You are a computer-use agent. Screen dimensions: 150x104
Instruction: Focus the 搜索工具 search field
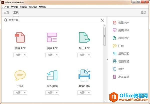(54, 20)
